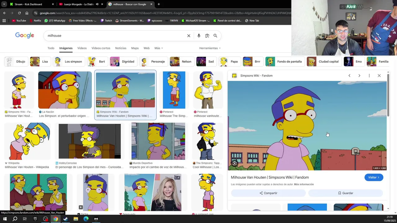Open Task View on taskbar
This screenshot has height=223, width=397.
(x=25, y=219)
